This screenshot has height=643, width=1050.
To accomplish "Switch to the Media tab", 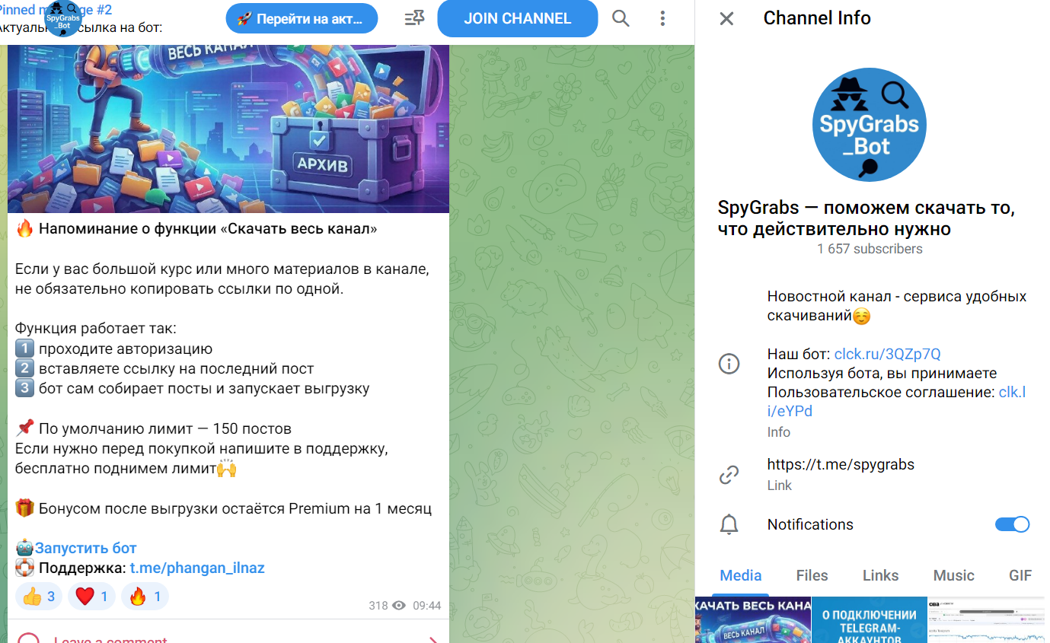I will [741, 575].
